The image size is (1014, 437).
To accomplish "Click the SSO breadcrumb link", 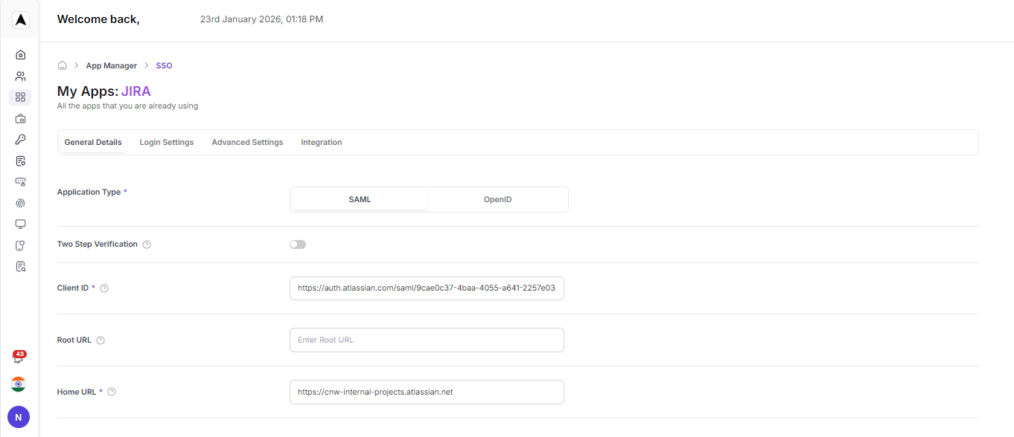I will (163, 65).
